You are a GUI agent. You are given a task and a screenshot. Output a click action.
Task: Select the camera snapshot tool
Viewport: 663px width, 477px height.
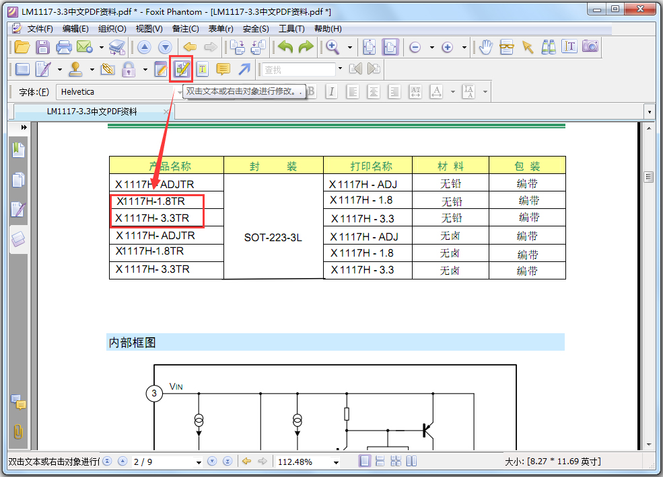coord(590,47)
